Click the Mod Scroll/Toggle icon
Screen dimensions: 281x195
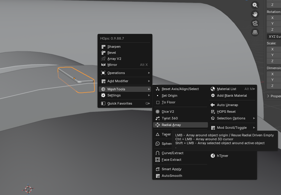(213, 128)
